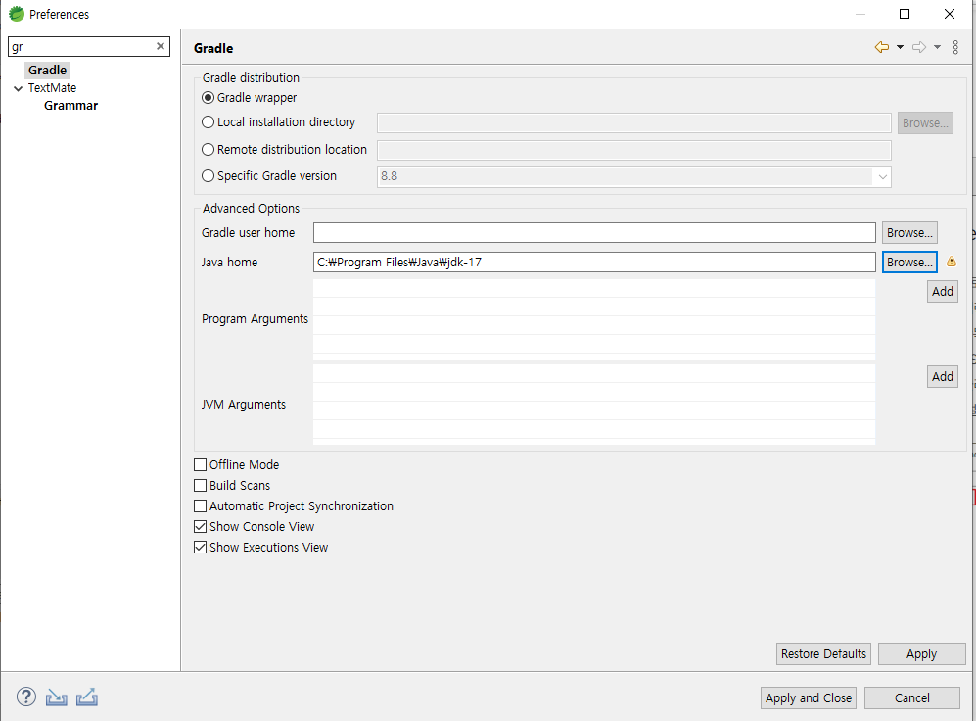
Task: Click the Program Arguments list area
Action: (594, 318)
